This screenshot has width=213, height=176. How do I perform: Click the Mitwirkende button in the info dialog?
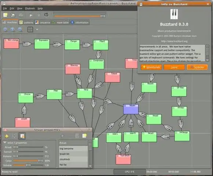click(151, 67)
